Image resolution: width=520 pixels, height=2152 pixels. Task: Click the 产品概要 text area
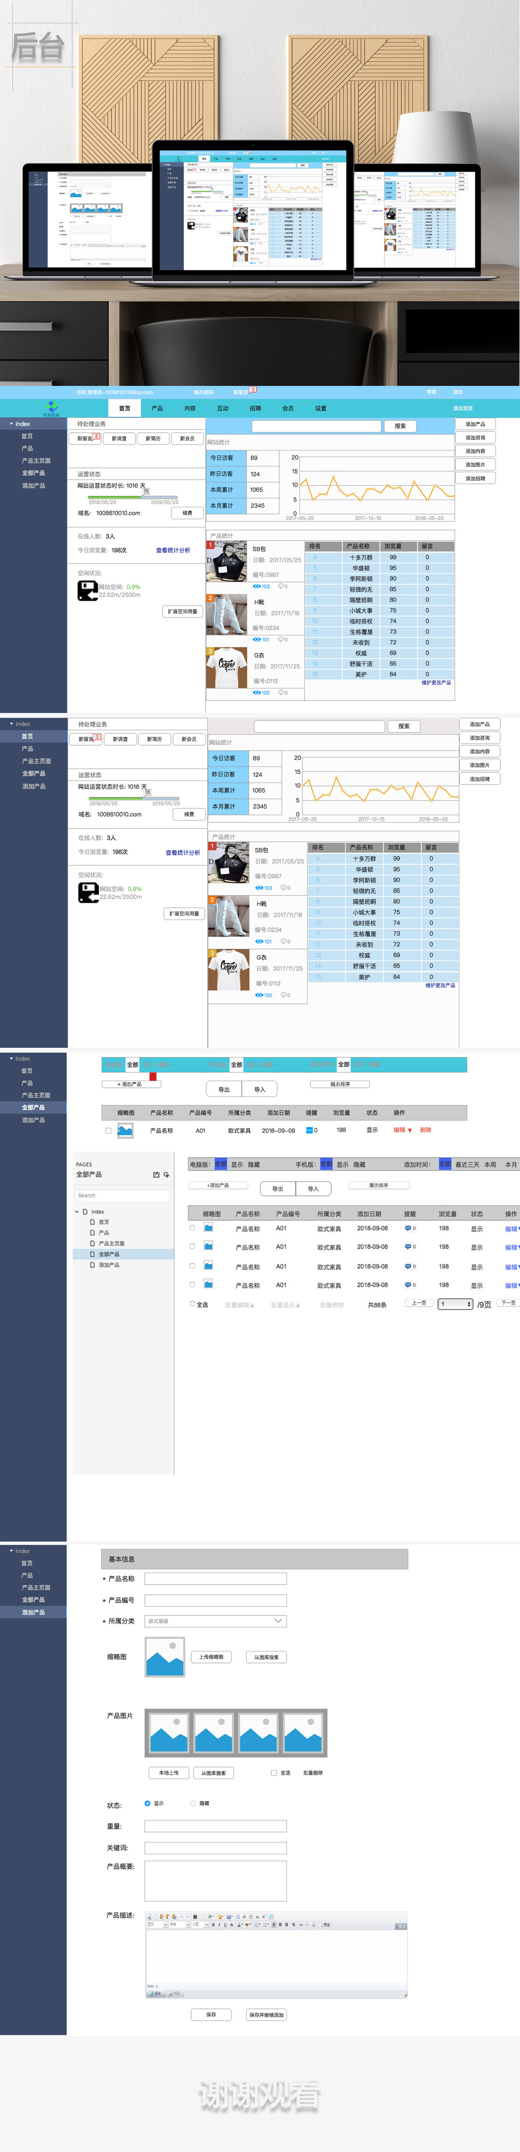pyautogui.click(x=215, y=1881)
